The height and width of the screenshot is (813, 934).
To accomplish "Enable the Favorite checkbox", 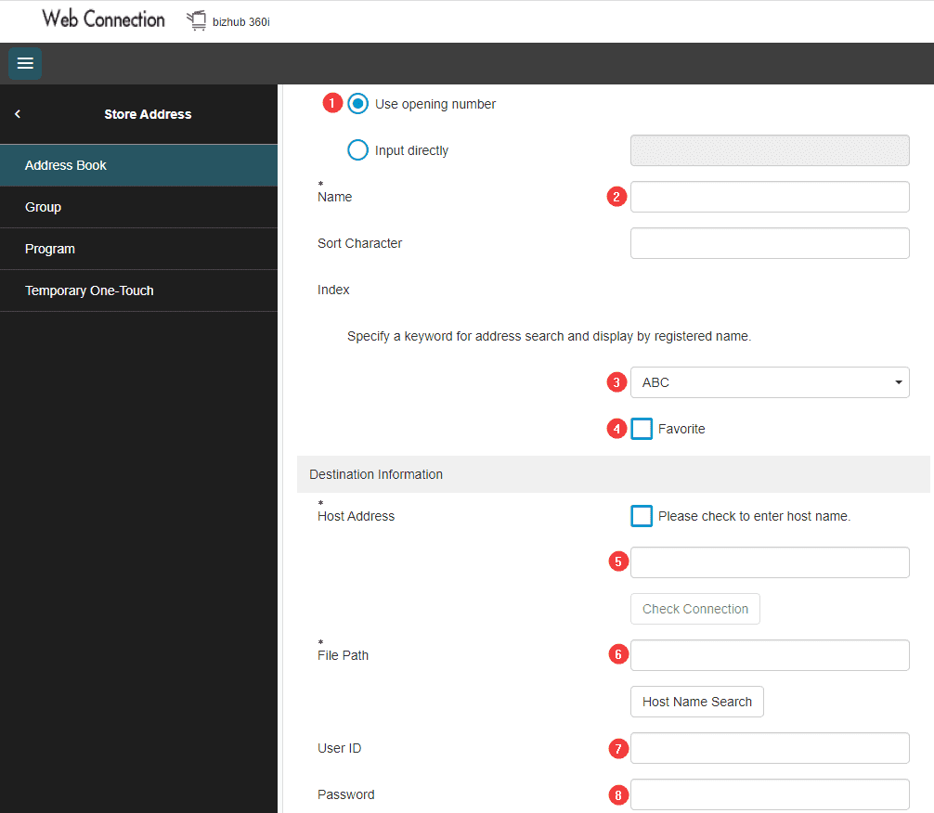I will click(x=642, y=429).
